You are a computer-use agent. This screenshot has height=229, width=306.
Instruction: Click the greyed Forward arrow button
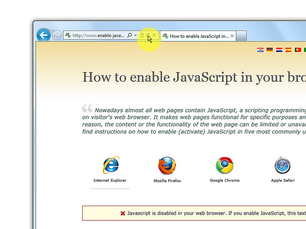click(x=57, y=35)
